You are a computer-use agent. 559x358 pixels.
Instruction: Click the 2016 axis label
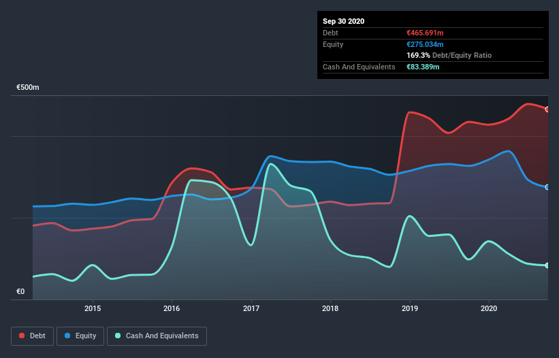(x=172, y=308)
